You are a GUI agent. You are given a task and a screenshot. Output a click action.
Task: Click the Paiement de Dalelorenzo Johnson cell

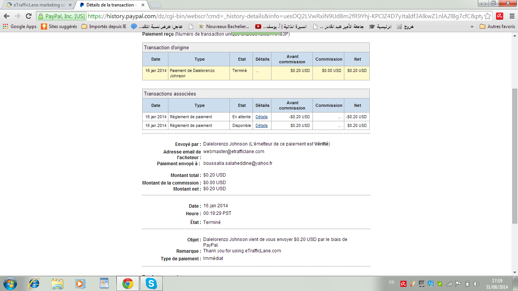point(199,73)
